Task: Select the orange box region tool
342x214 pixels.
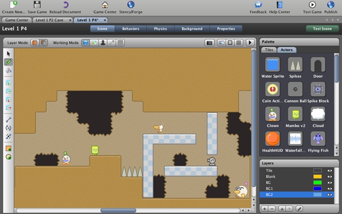Action: pos(9,148)
